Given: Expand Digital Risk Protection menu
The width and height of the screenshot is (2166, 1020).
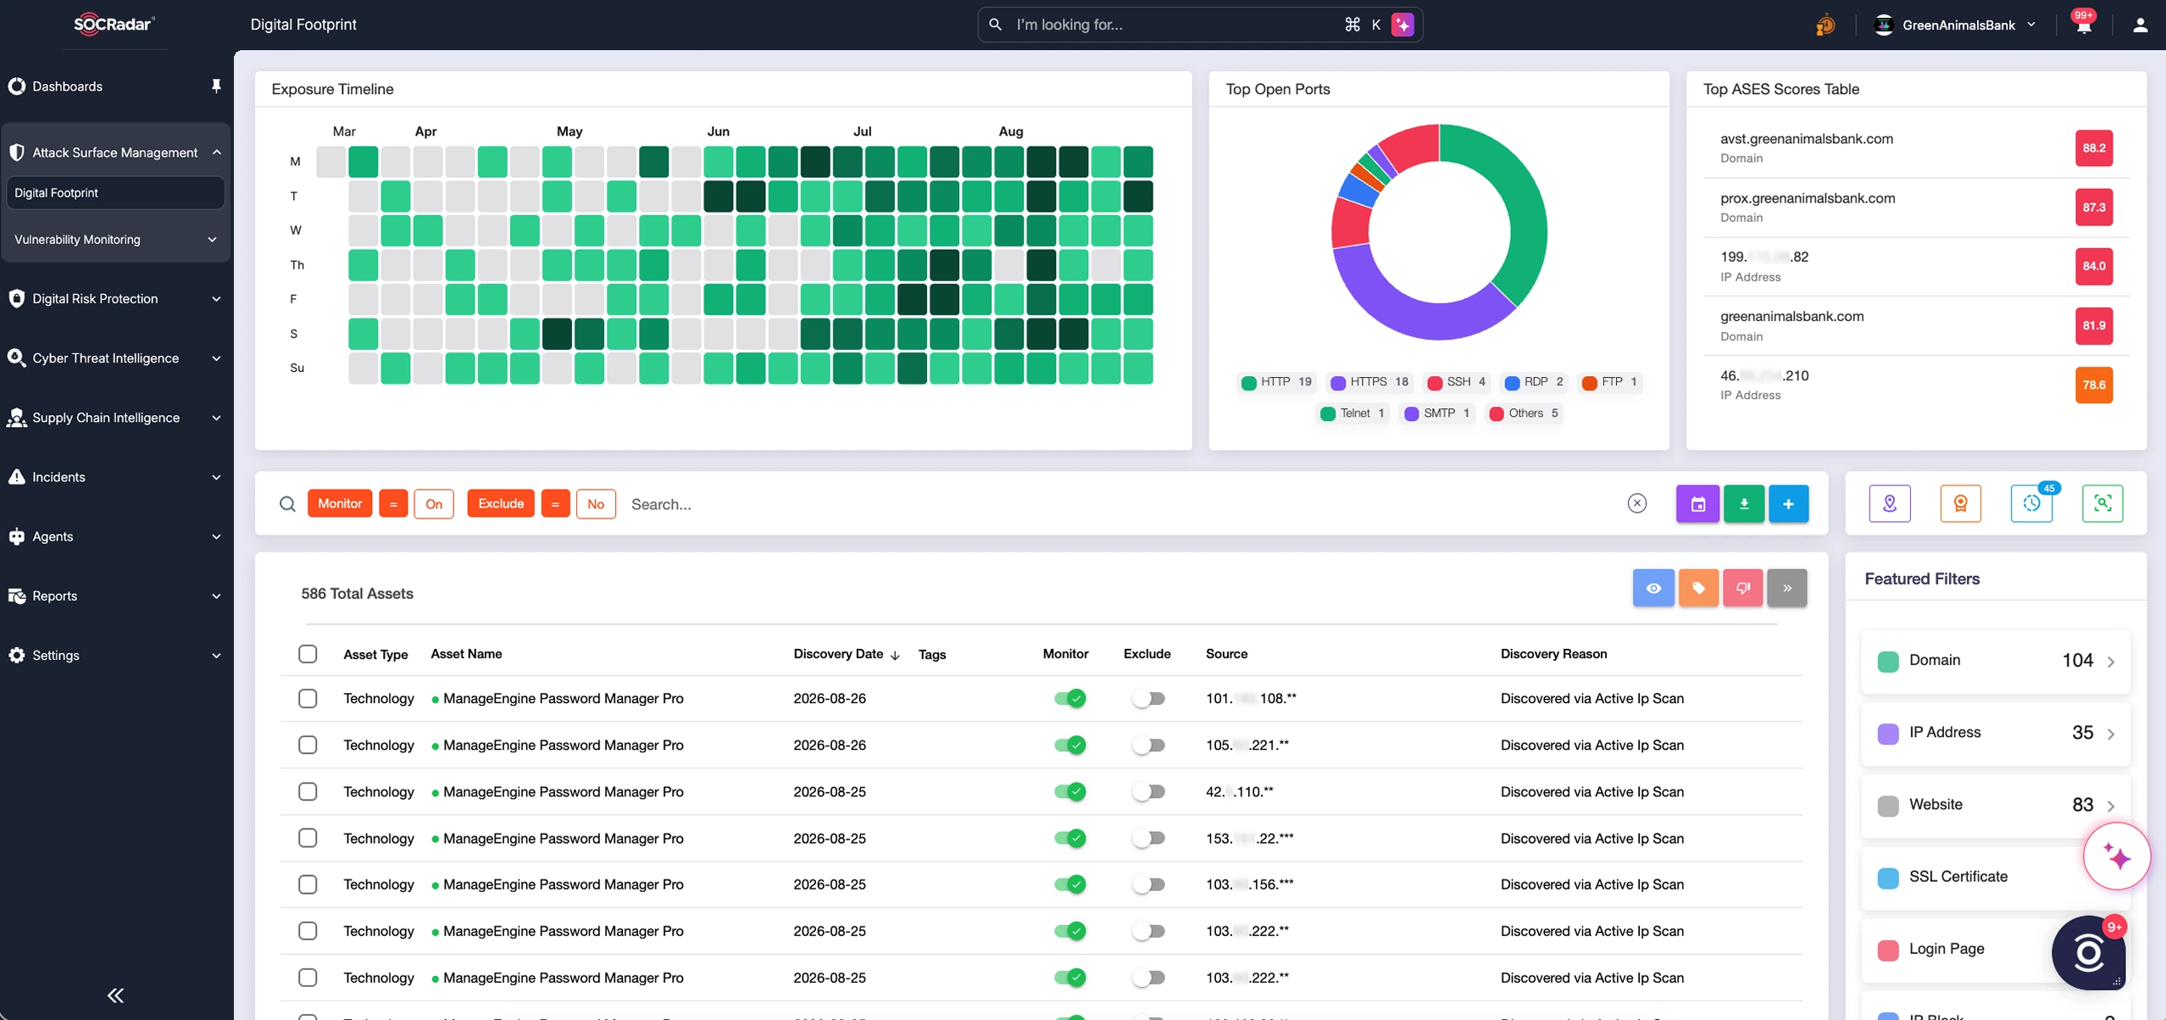Looking at the screenshot, I should tap(115, 299).
